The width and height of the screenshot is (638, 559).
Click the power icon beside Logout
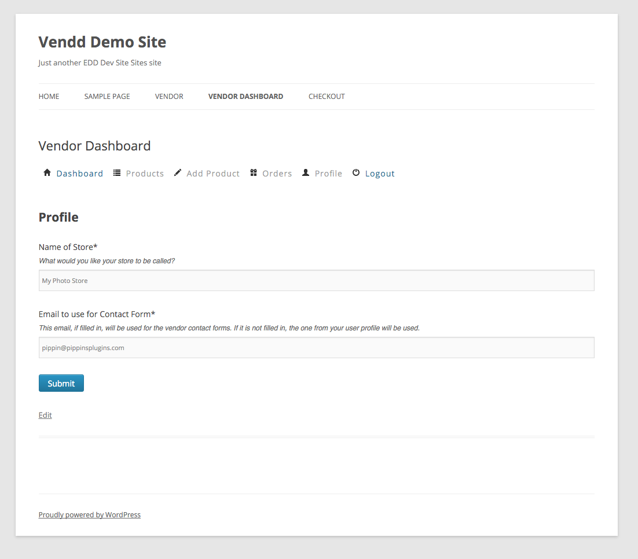pos(356,173)
